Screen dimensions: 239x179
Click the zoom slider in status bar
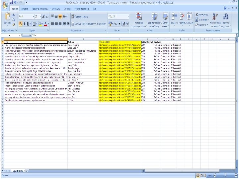[225, 176]
